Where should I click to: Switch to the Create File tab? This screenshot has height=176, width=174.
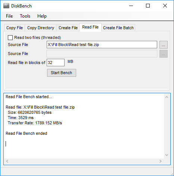coord(68,28)
